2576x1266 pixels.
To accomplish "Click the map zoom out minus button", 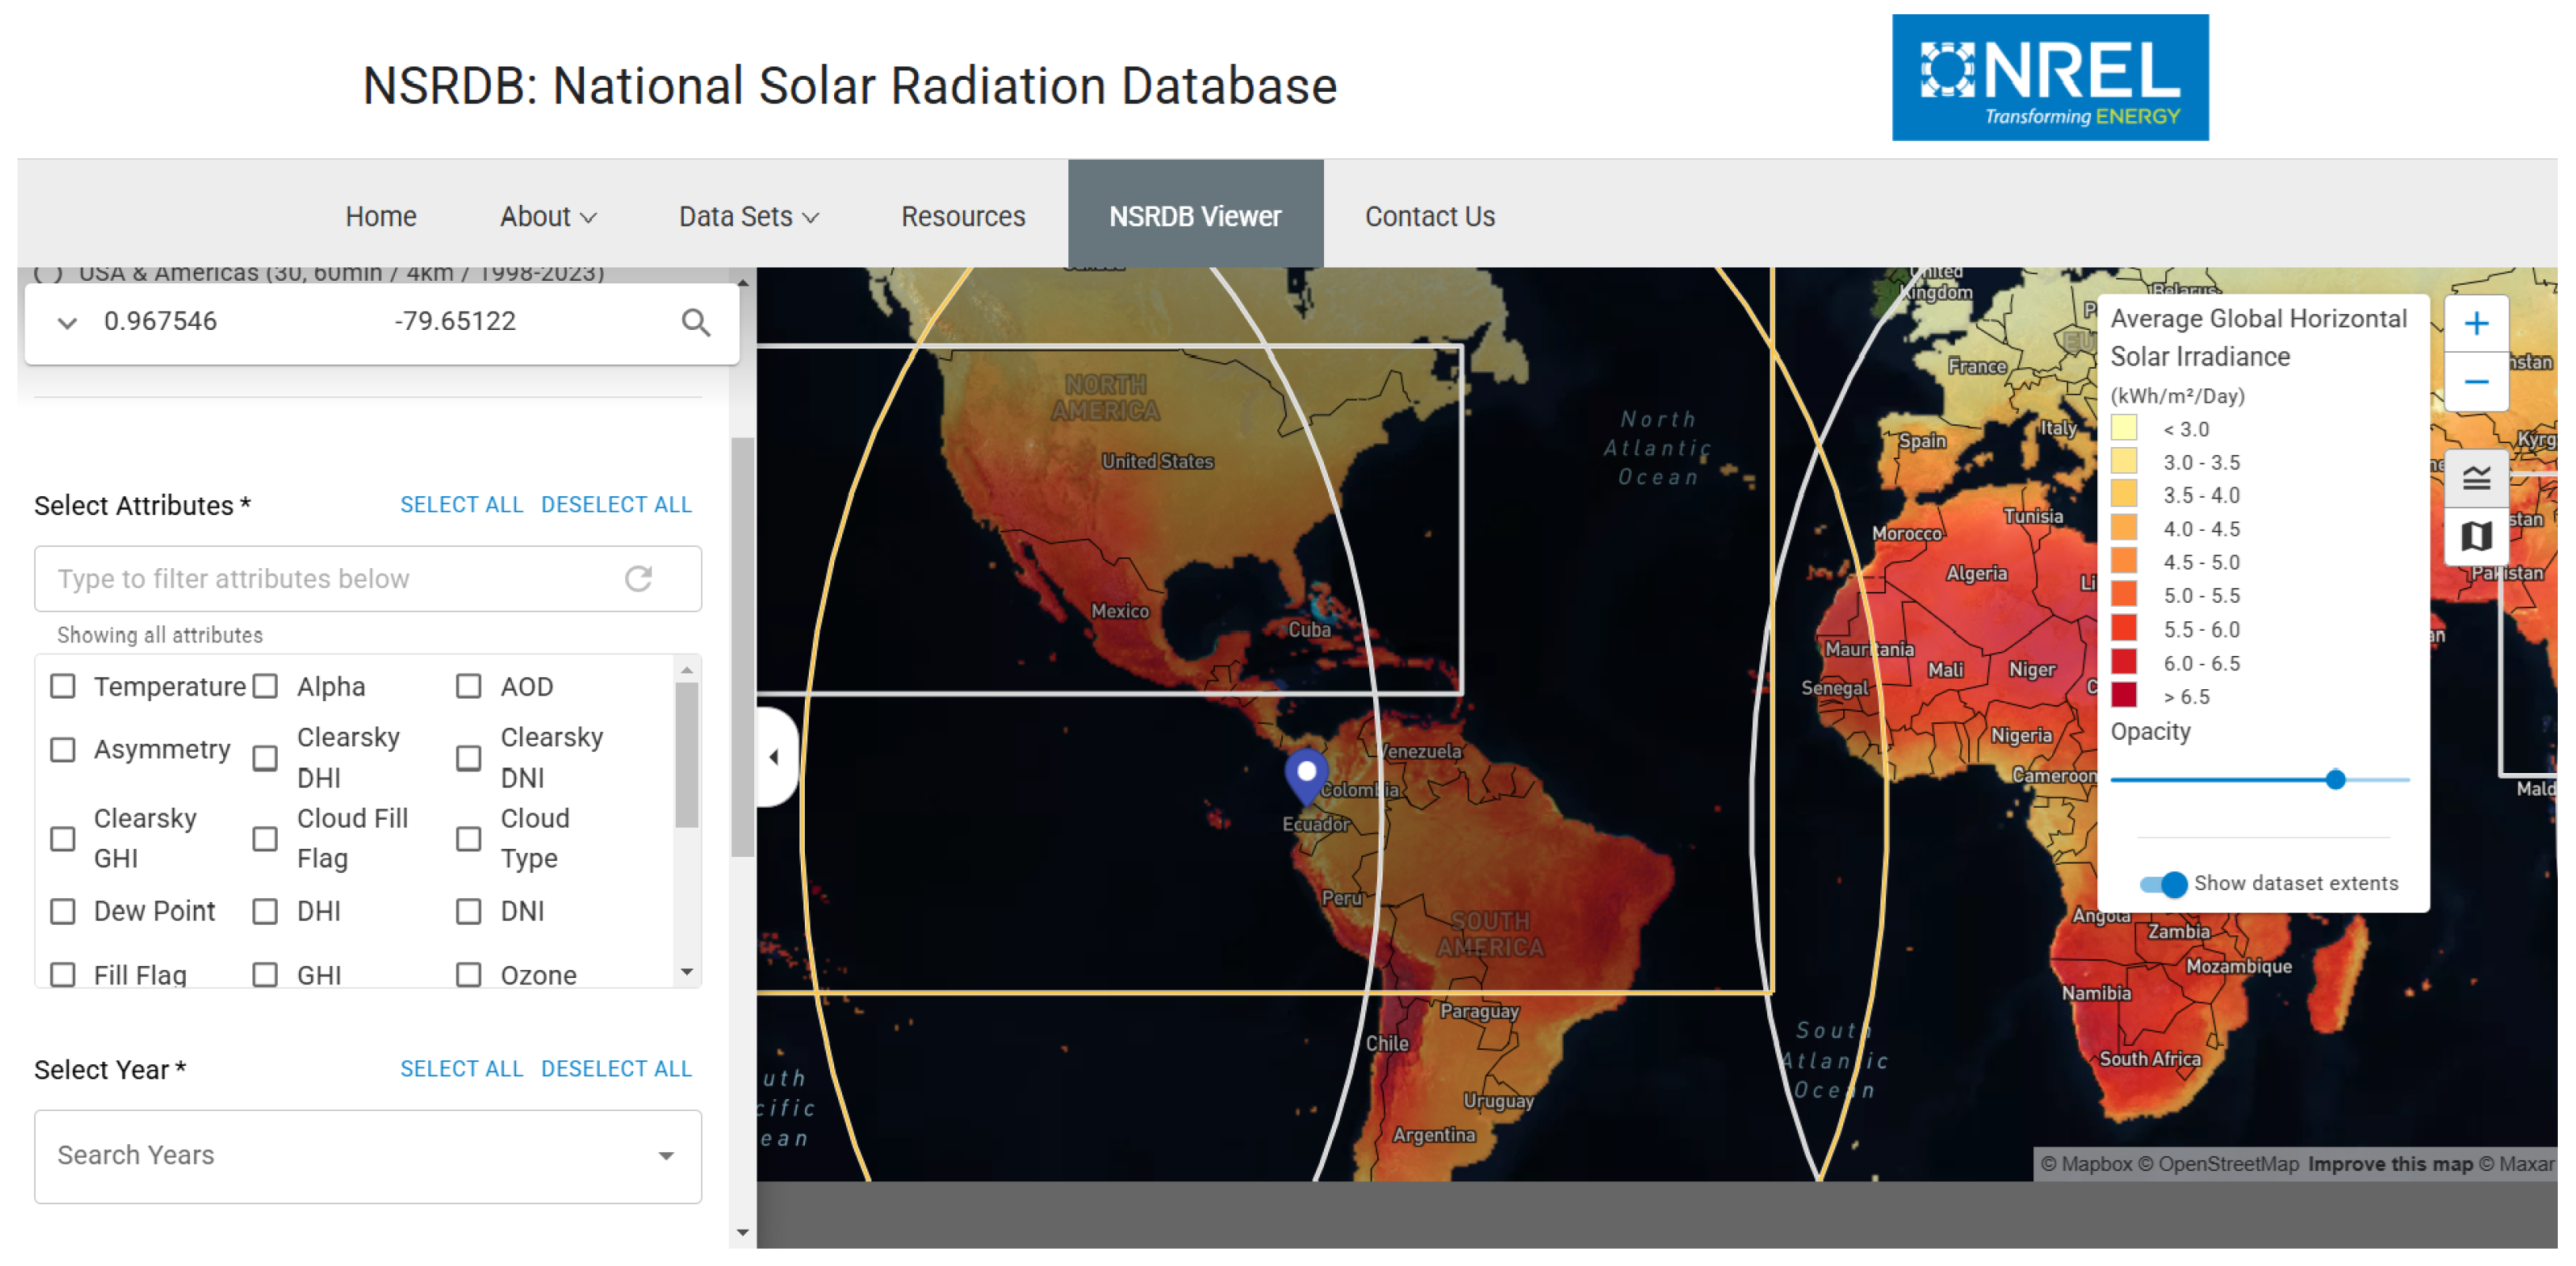I will pyautogui.click(x=2475, y=381).
